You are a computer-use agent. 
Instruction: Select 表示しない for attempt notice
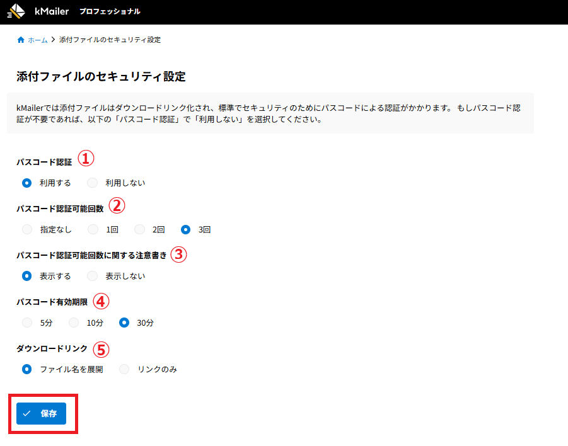pyautogui.click(x=93, y=276)
